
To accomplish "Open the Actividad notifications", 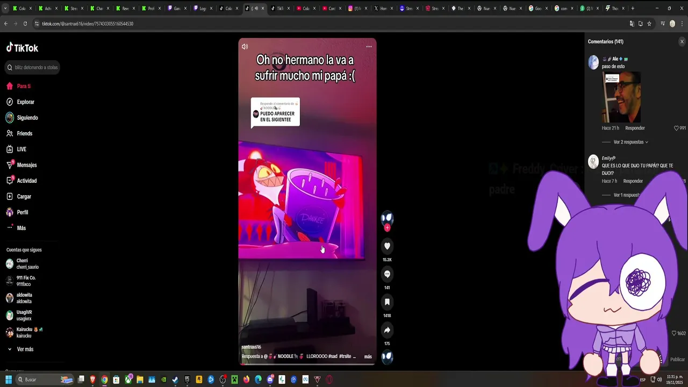I will click(x=21, y=181).
